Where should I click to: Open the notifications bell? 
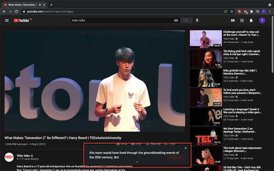point(251,21)
